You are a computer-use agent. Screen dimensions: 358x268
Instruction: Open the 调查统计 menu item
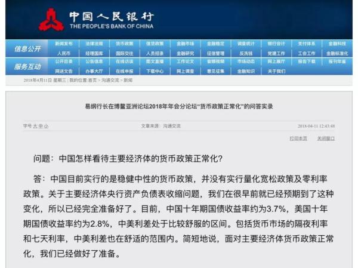(x=246, y=44)
